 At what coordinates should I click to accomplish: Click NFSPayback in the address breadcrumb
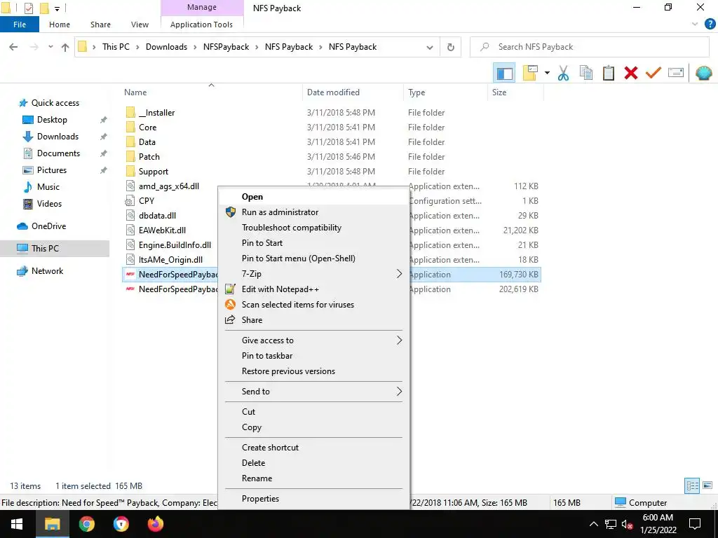pos(226,47)
